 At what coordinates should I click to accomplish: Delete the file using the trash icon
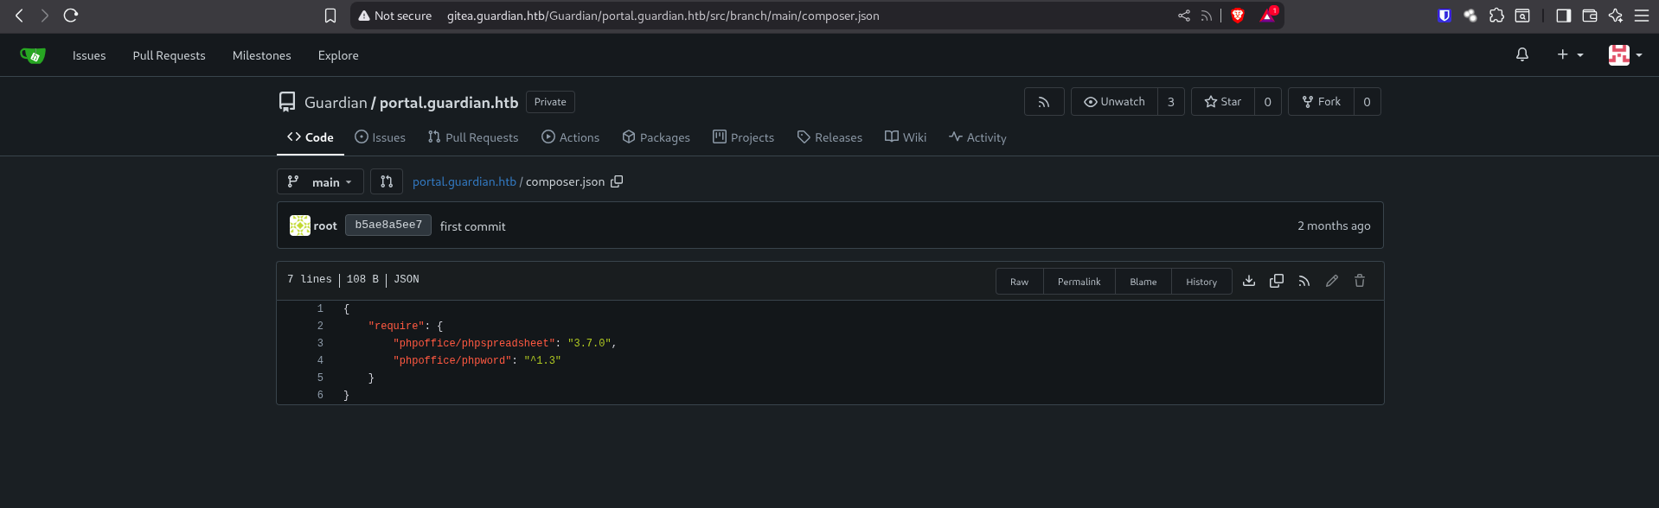tap(1360, 281)
